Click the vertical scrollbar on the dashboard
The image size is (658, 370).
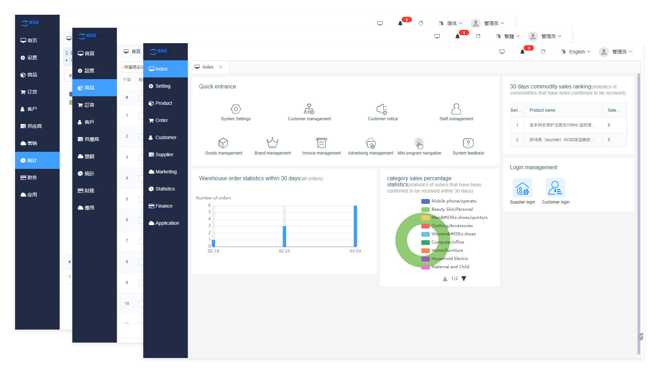[x=638, y=212]
